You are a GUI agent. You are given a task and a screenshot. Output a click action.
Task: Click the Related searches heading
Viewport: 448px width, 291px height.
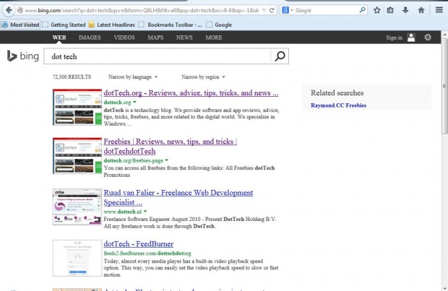337,93
